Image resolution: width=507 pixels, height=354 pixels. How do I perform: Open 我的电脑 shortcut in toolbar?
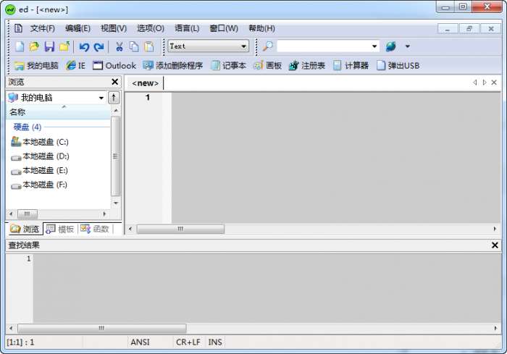tap(36, 66)
